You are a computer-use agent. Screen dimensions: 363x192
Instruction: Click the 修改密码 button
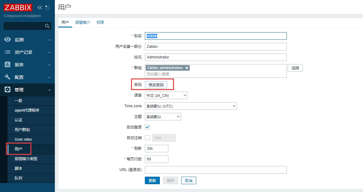coord(156,85)
